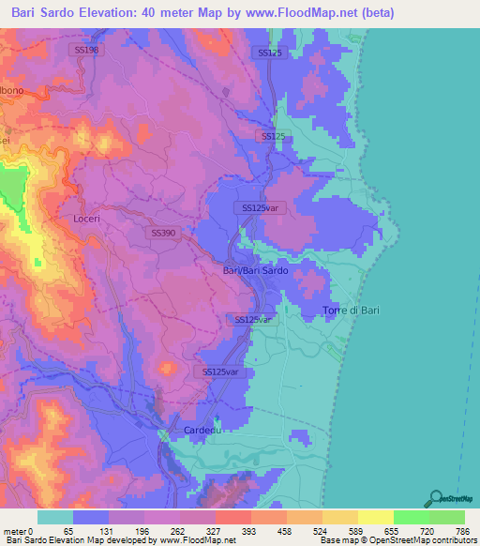
Task: Click the SS390 road shield
Action: pyautogui.click(x=163, y=233)
